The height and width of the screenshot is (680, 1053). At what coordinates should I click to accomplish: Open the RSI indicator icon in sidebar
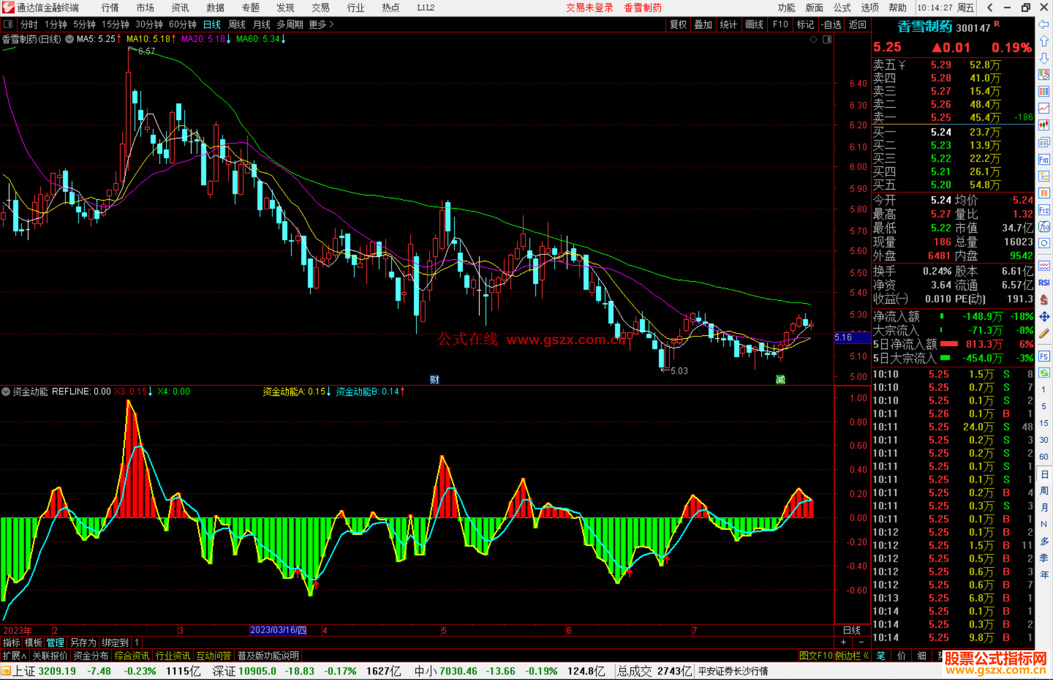click(1044, 283)
